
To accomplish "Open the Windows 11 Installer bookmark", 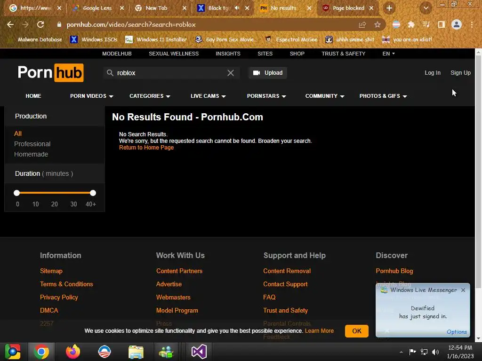I will tap(156, 39).
